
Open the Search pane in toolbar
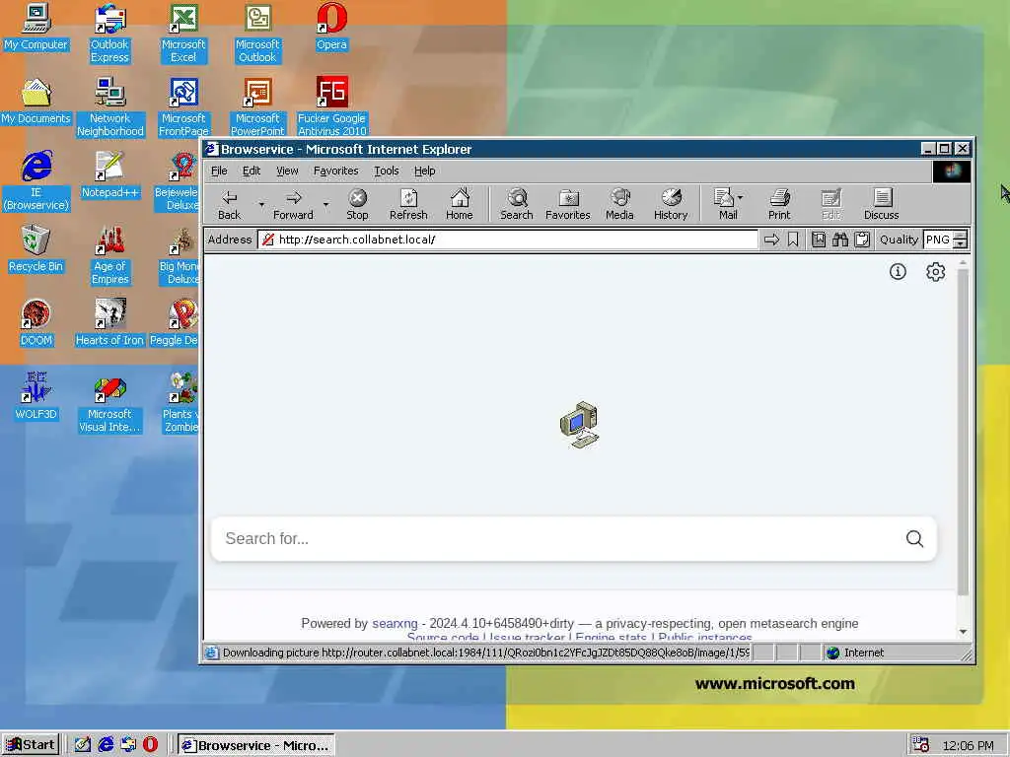[x=517, y=205]
